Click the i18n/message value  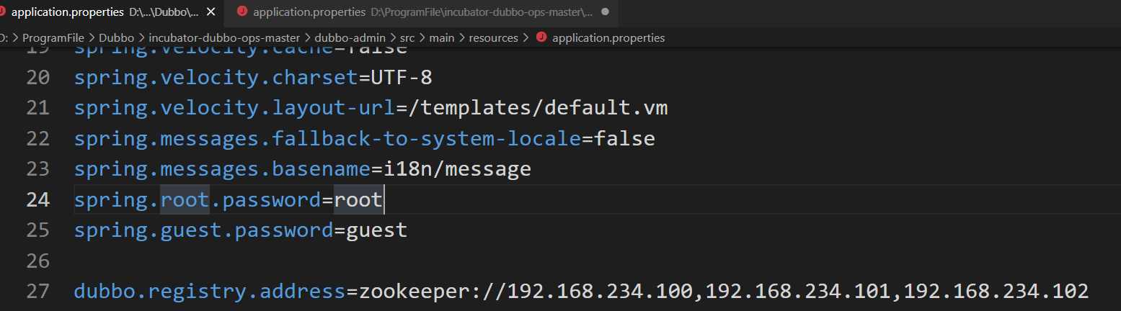point(458,169)
